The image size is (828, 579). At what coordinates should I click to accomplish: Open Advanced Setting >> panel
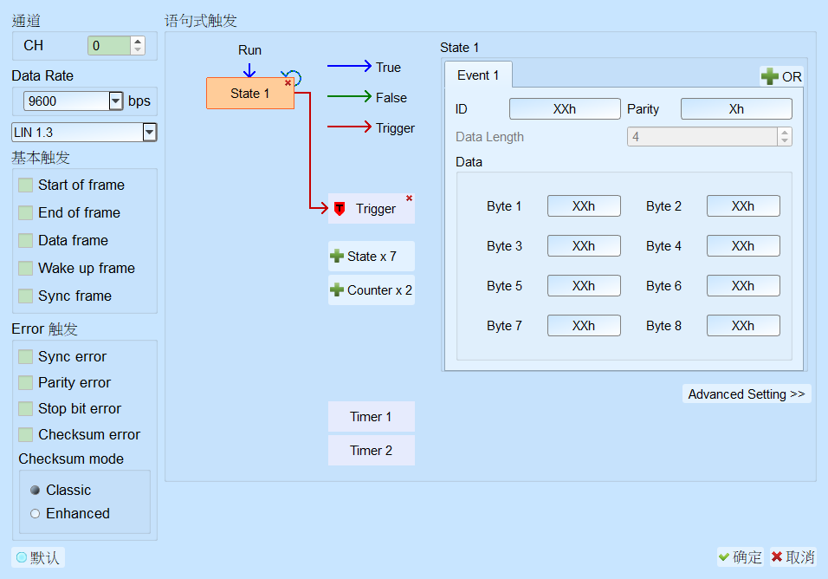click(747, 394)
